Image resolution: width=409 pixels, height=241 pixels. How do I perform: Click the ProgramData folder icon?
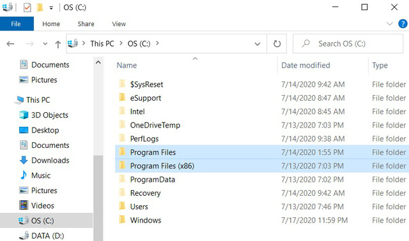tap(122, 179)
